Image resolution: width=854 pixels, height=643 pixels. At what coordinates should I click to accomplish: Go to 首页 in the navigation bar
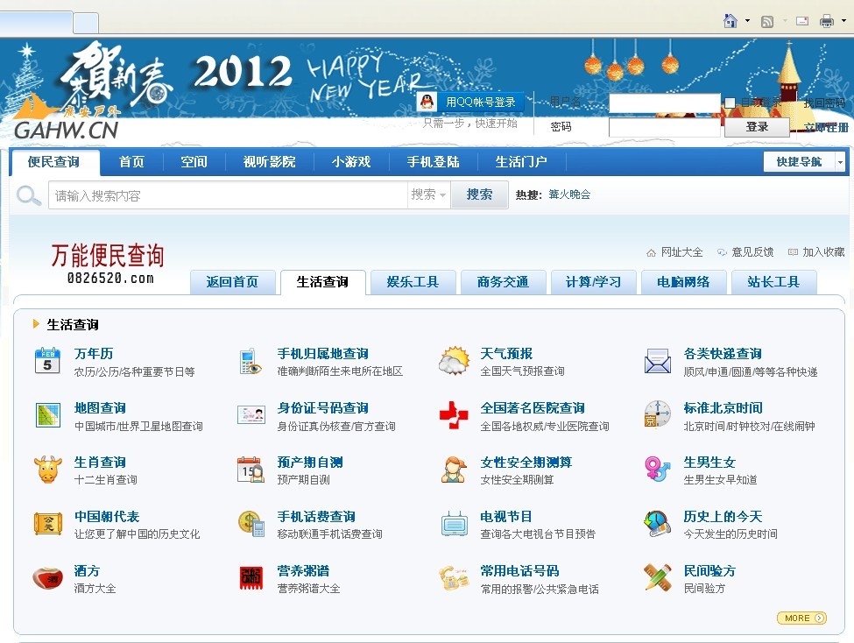click(x=131, y=162)
